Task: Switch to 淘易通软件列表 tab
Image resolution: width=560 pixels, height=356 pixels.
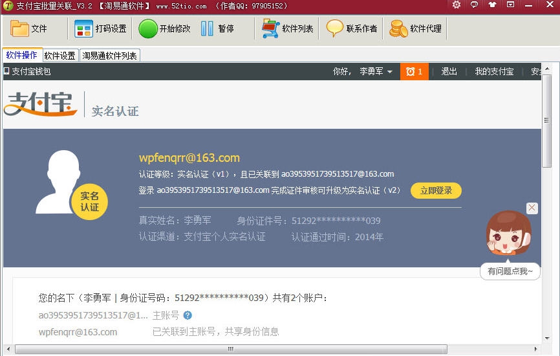Action: click(110, 56)
